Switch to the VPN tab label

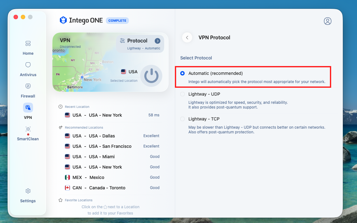pyautogui.click(x=28, y=118)
